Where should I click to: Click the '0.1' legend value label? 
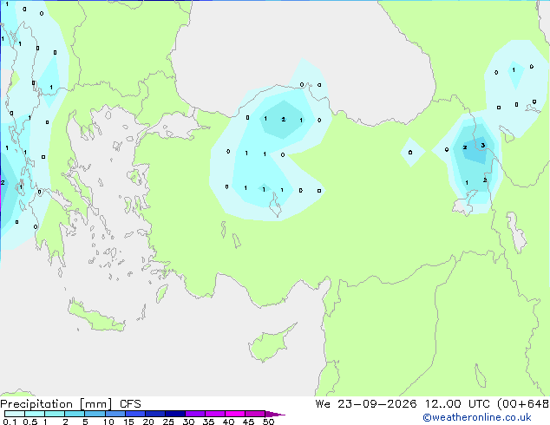pos(10,422)
